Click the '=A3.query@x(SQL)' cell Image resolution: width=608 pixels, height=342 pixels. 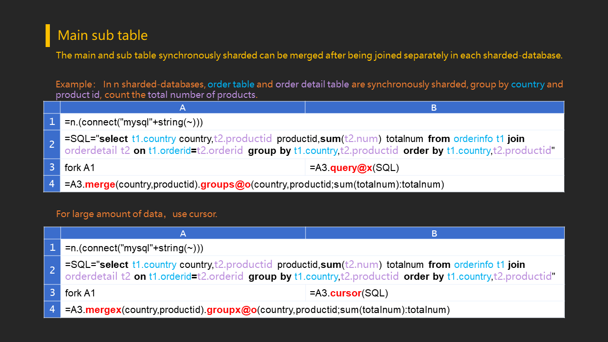tap(434, 167)
